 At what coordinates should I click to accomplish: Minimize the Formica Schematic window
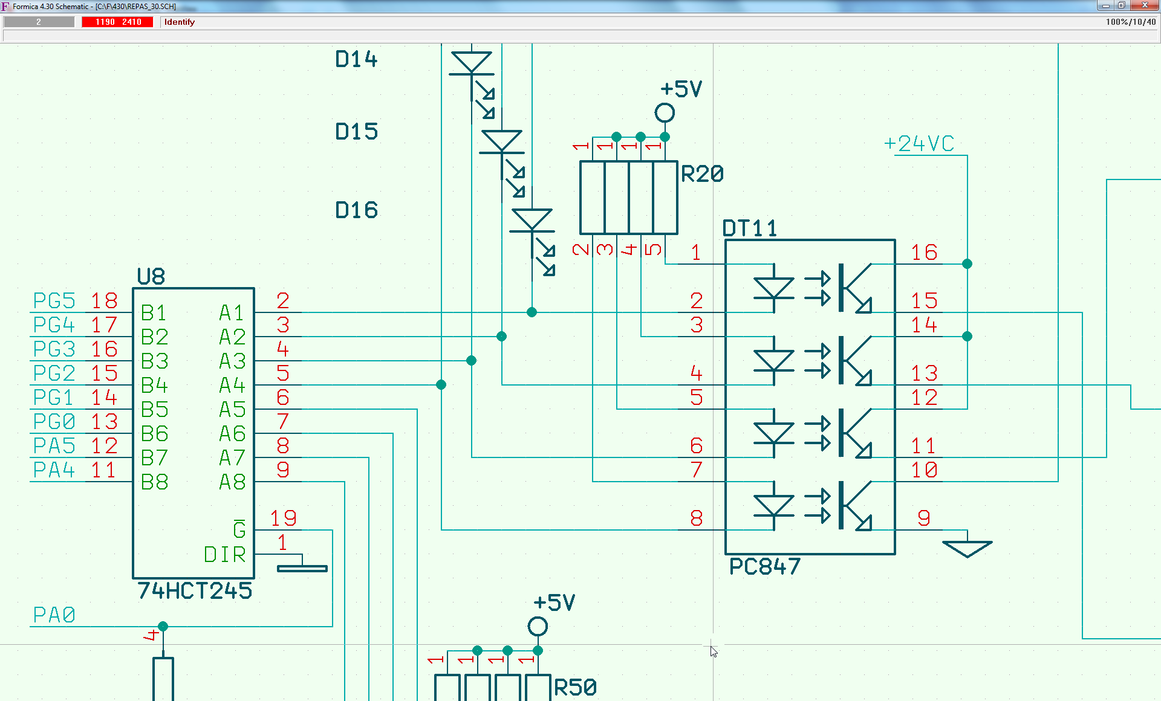[1105, 5]
